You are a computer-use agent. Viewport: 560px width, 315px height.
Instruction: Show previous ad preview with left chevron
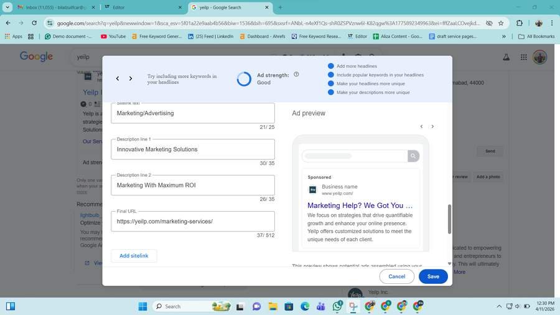421,126
